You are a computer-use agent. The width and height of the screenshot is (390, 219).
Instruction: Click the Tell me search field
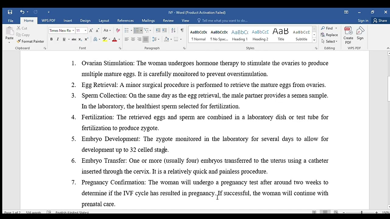pos(225,21)
